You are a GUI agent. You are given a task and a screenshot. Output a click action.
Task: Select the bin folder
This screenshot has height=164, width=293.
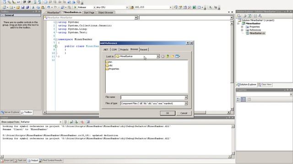(109, 62)
